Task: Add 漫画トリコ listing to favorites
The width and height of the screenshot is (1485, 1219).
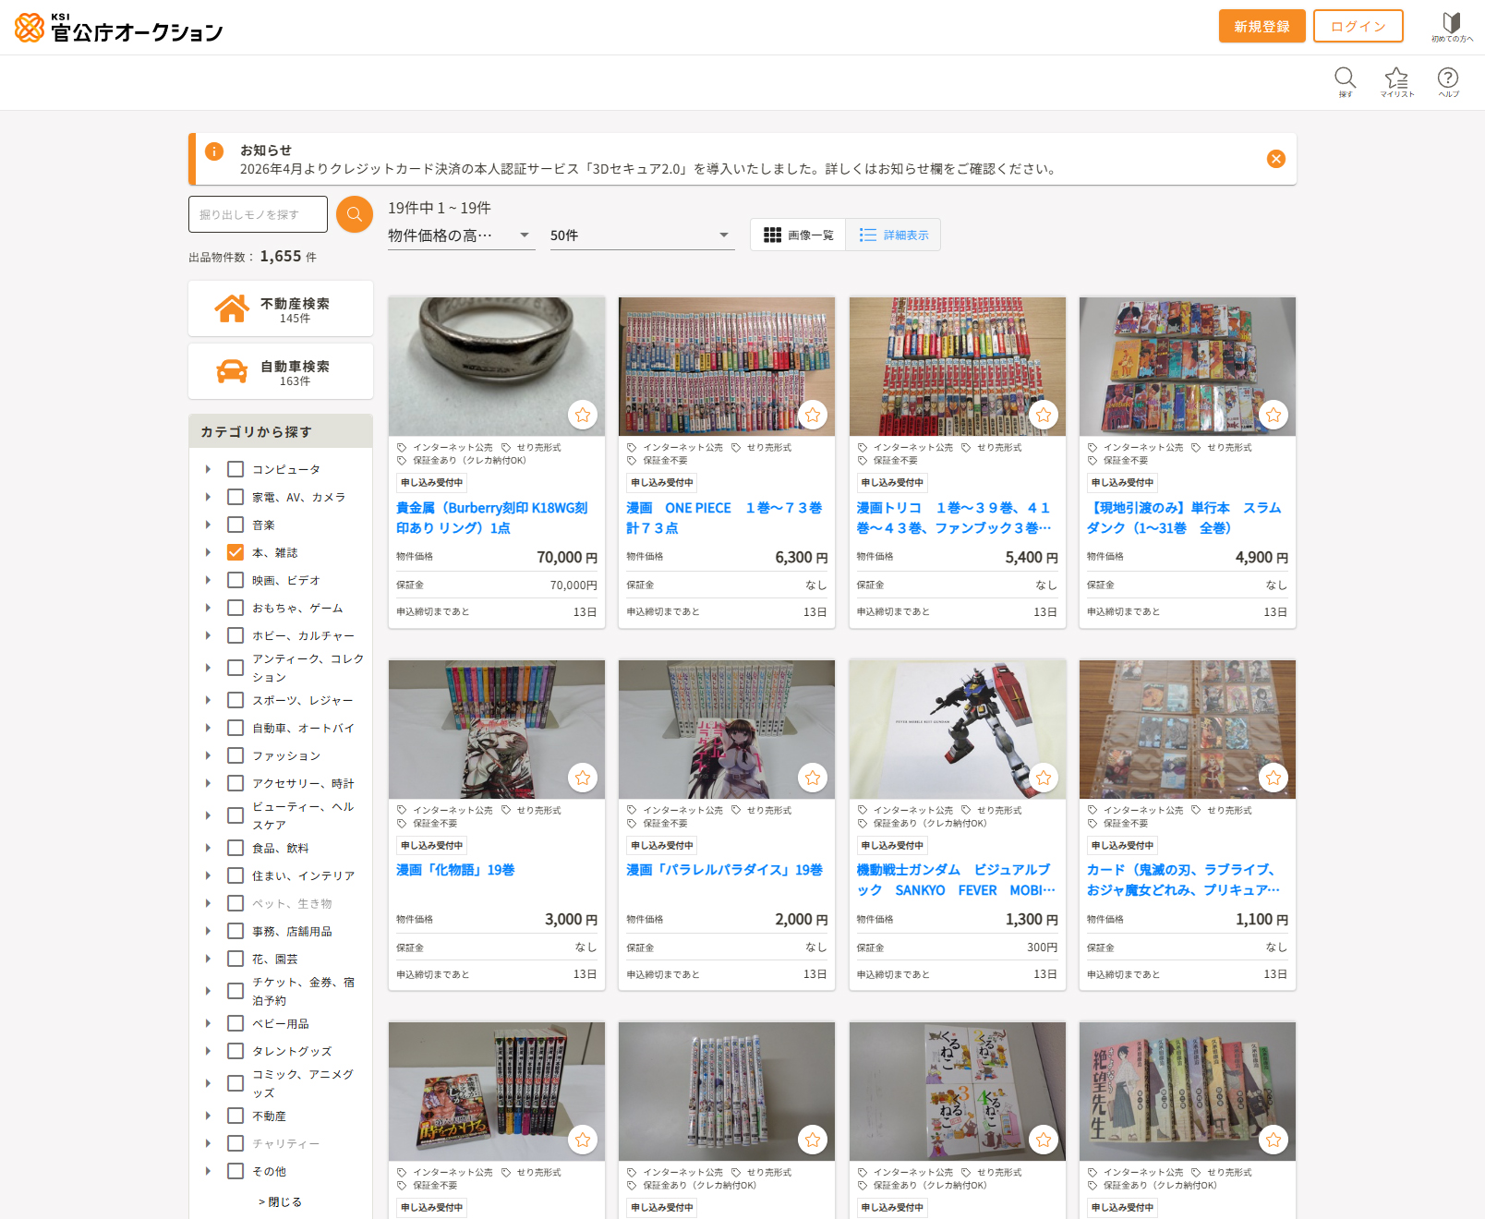Action: point(1044,415)
